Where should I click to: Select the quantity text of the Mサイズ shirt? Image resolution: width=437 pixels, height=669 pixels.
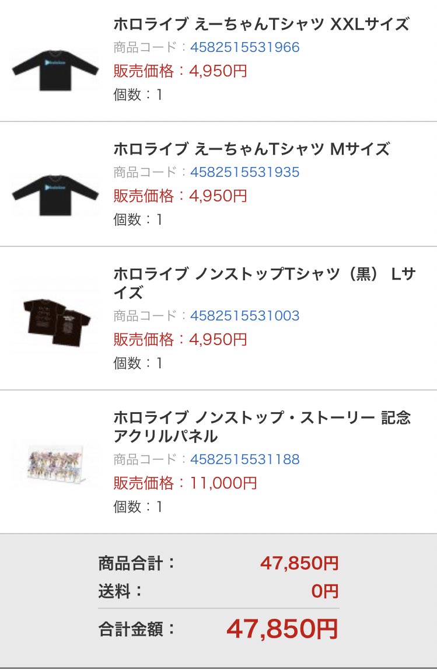138,219
